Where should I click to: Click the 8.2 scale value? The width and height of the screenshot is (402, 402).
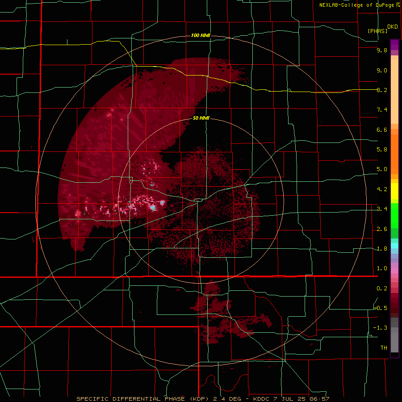[382, 90]
